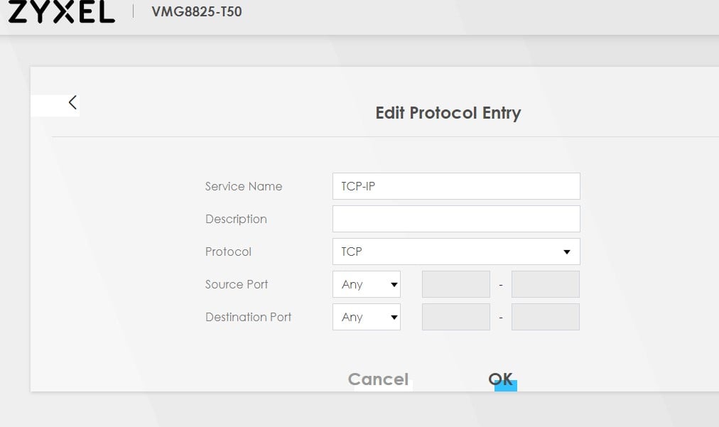Click the Service Name input field
Viewport: 719px width, 427px height.
point(455,186)
